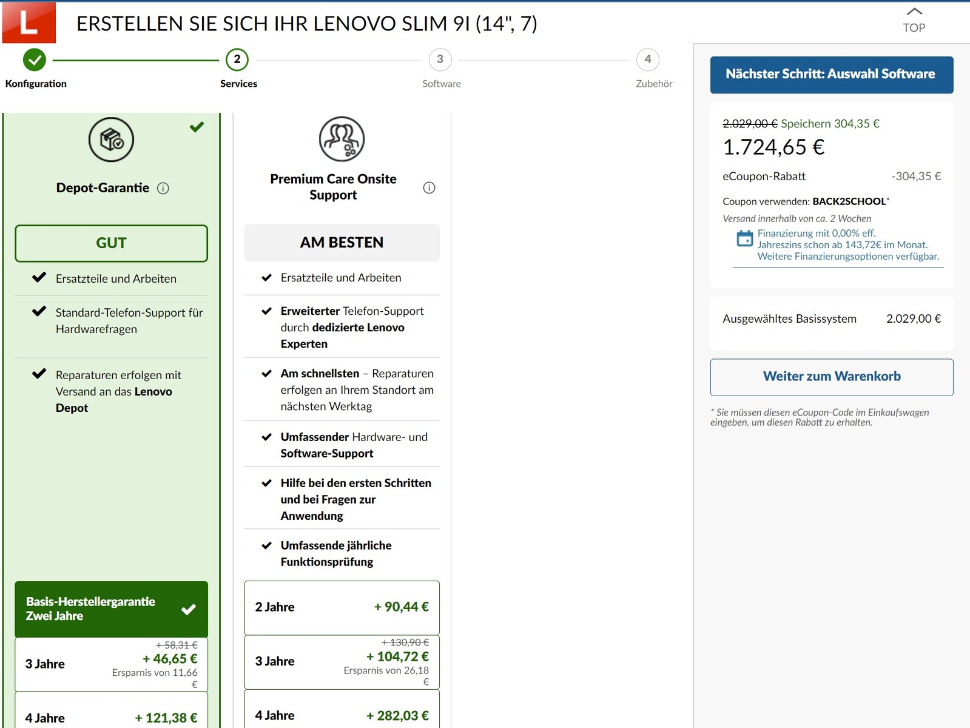Go to step 3 Software

pos(440,59)
